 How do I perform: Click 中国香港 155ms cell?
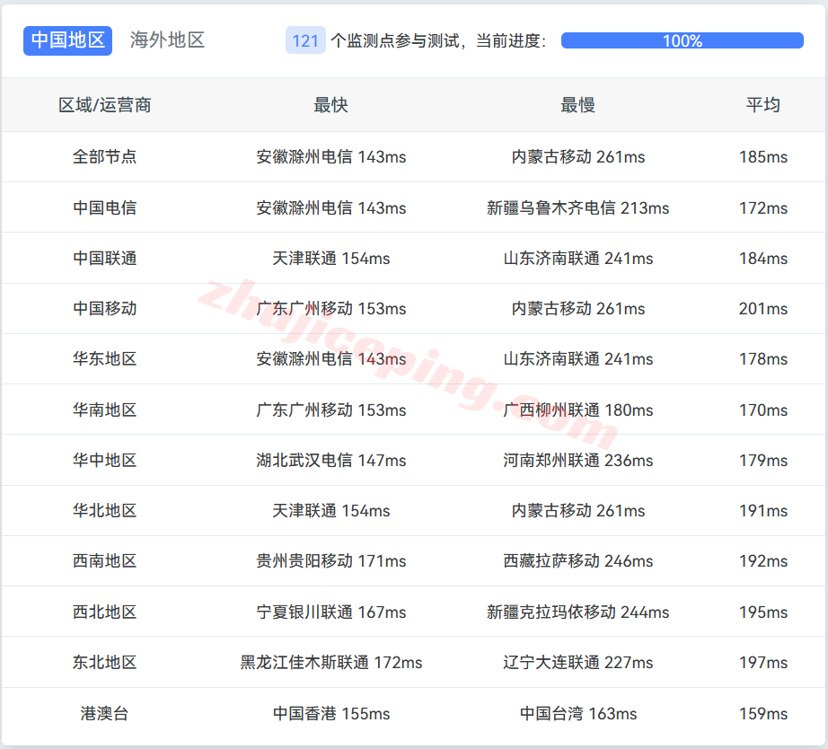(x=331, y=714)
